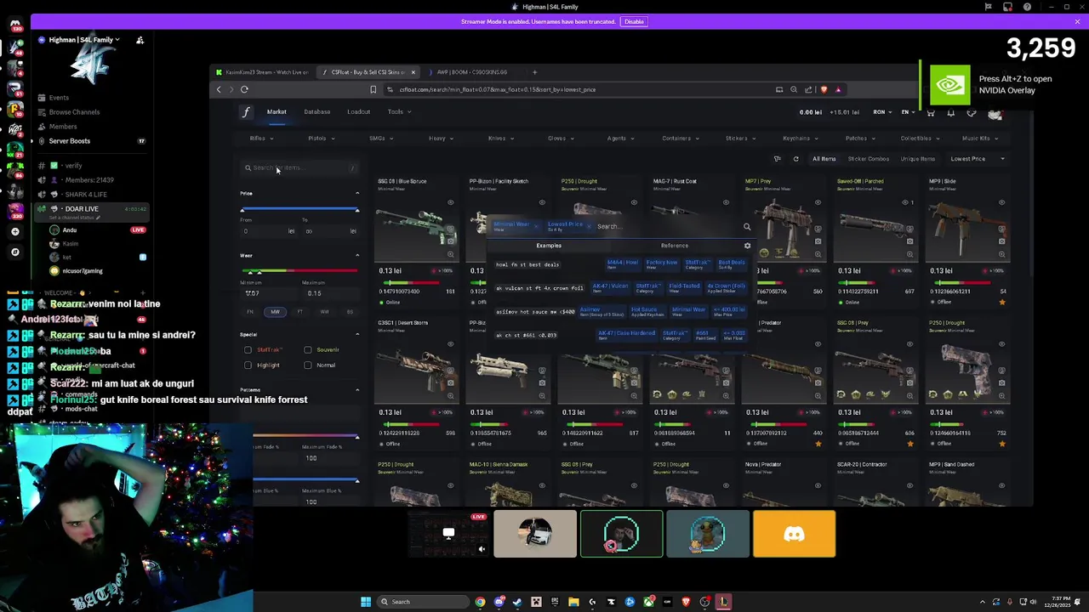Collapse the Wear filter section
This screenshot has height=612, width=1089.
357,255
